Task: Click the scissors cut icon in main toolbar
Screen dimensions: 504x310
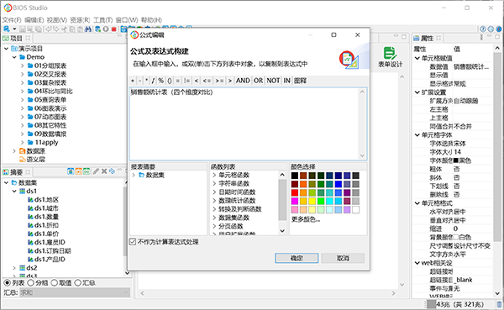Action: click(64, 29)
